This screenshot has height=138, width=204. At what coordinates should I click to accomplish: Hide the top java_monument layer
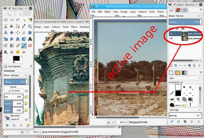[x=171, y=34]
